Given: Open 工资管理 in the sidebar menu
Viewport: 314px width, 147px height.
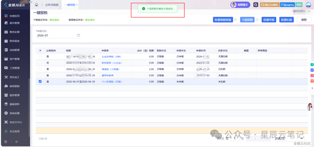Looking at the screenshot, I should click(x=15, y=68).
